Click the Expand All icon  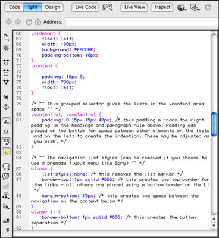(x=6, y=82)
